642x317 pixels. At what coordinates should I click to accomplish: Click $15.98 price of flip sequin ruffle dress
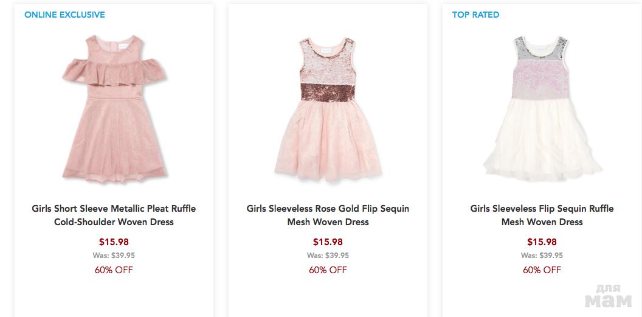tap(542, 242)
